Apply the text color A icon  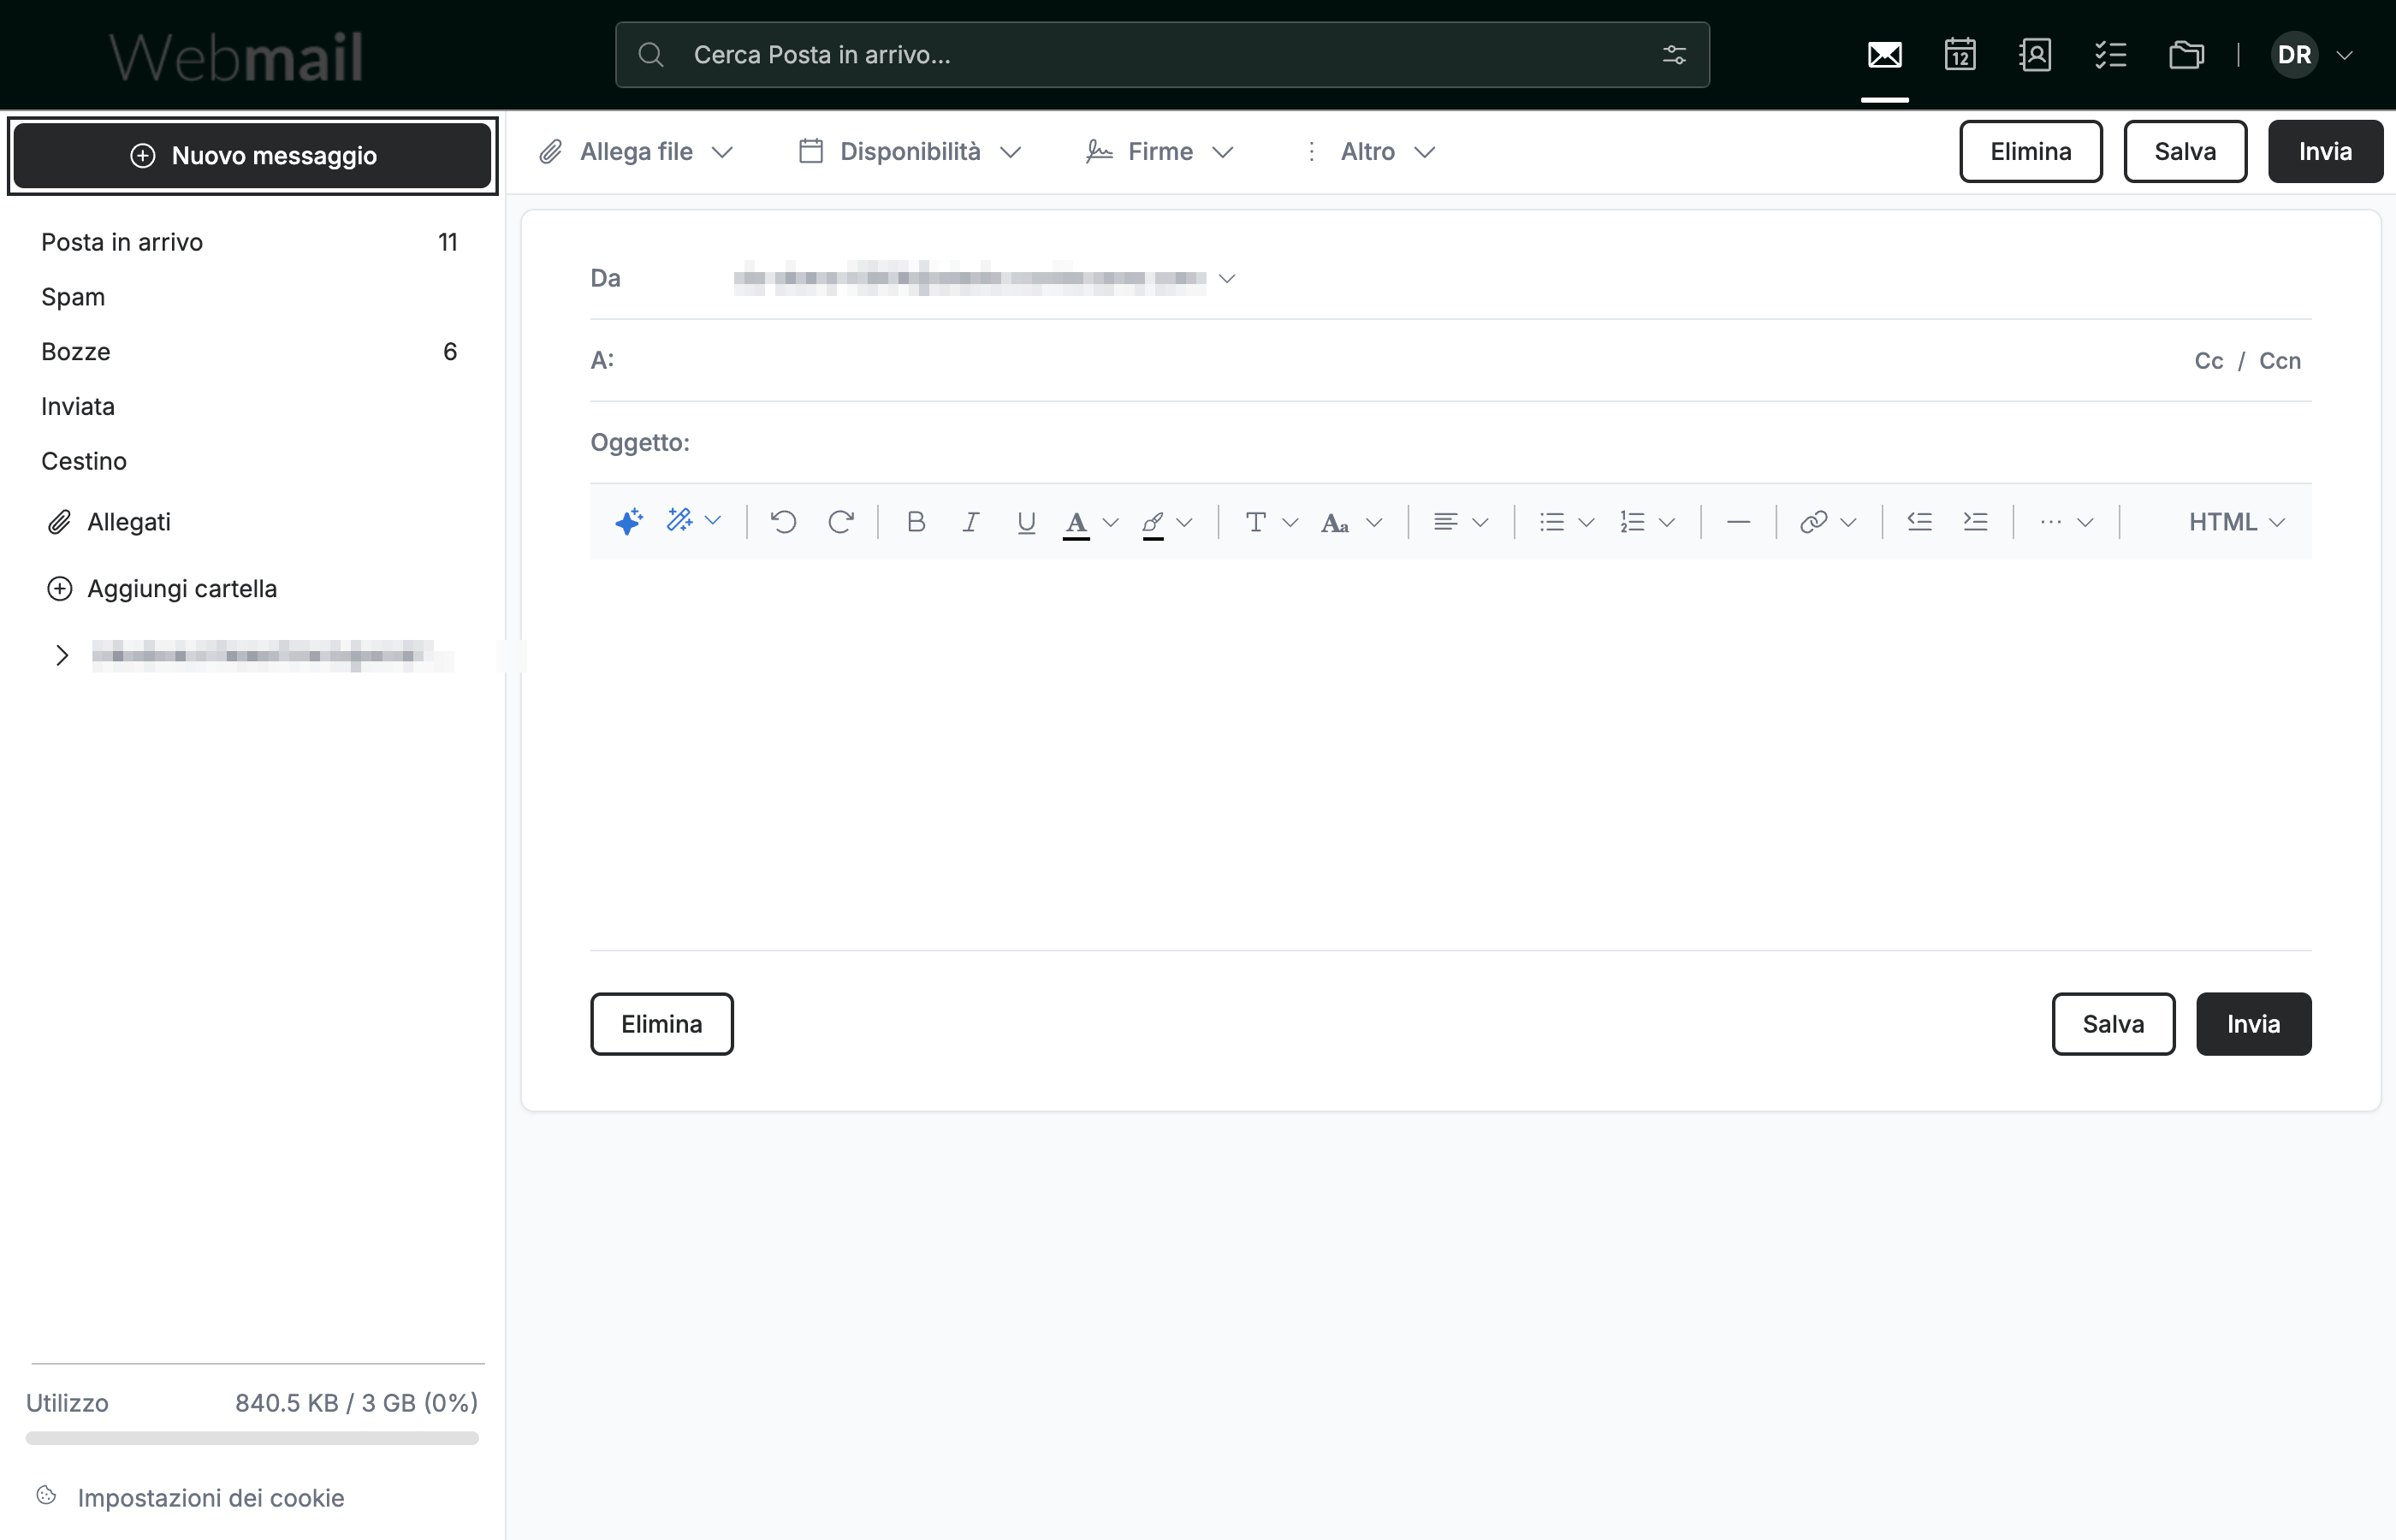pos(1075,523)
